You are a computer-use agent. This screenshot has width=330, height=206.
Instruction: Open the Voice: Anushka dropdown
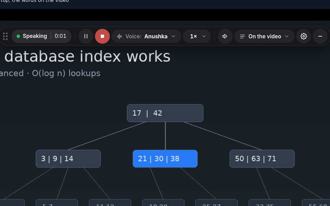(146, 36)
